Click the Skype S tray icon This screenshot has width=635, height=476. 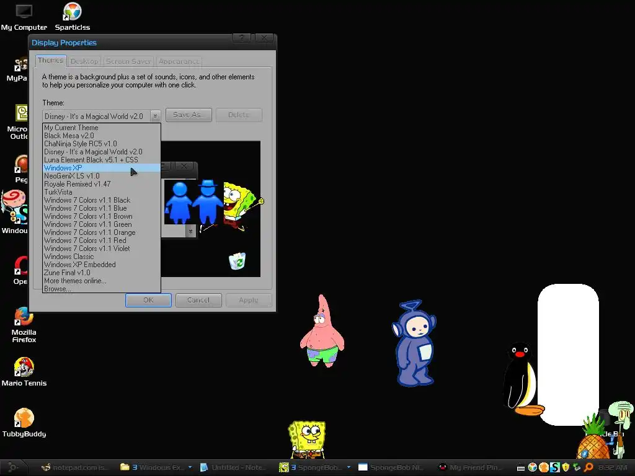tap(555, 467)
